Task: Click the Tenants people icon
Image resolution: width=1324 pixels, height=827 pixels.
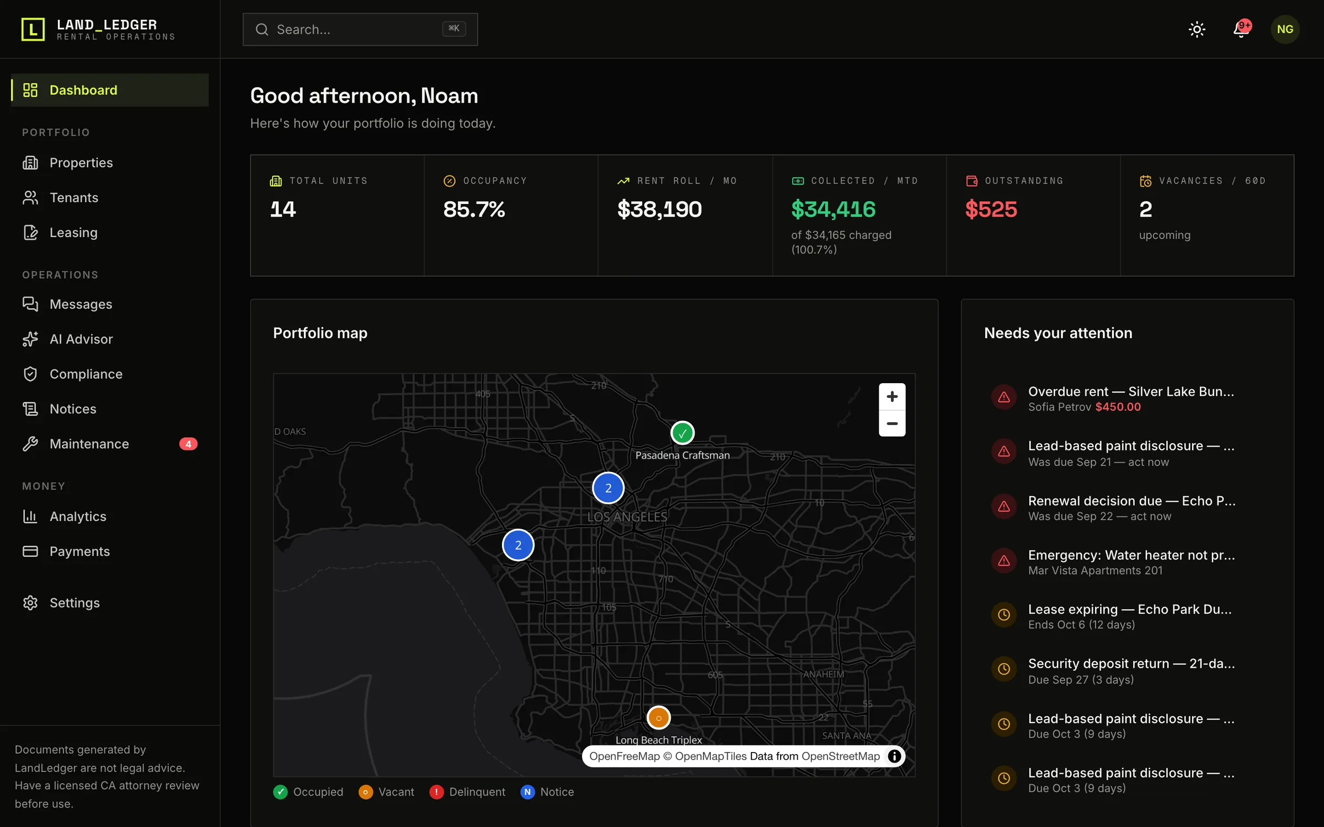Action: (30, 197)
